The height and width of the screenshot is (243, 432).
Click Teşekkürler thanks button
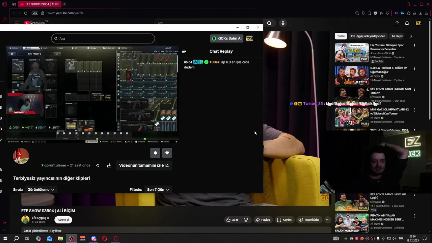point(309,220)
